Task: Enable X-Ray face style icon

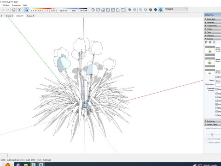Action: click(x=130, y=10)
